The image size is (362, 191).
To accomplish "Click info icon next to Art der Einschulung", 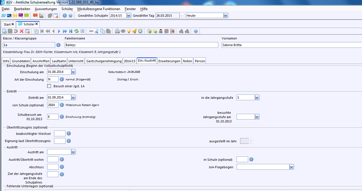I will coord(62,79).
